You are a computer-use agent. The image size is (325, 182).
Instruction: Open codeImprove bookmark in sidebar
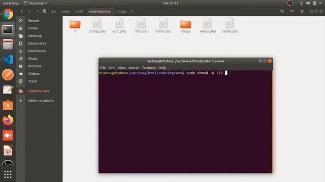[39, 91]
